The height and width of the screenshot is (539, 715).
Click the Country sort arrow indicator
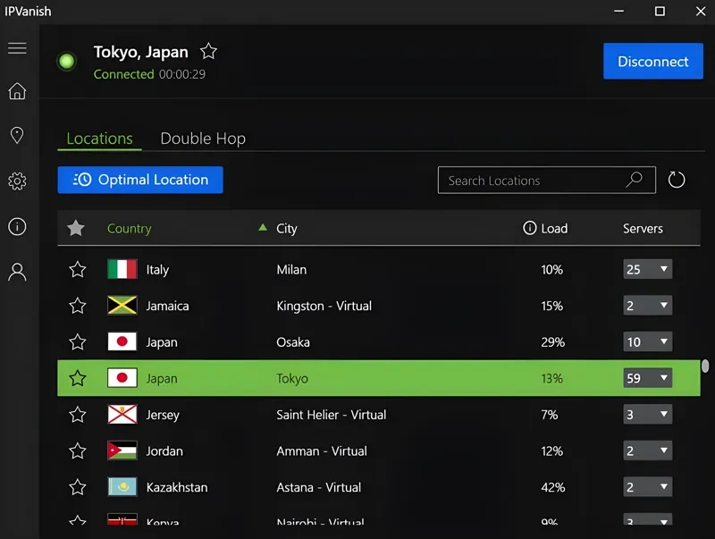point(262,227)
